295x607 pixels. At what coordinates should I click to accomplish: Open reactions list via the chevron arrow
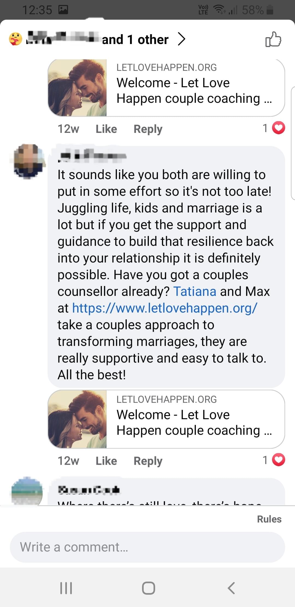click(x=182, y=39)
